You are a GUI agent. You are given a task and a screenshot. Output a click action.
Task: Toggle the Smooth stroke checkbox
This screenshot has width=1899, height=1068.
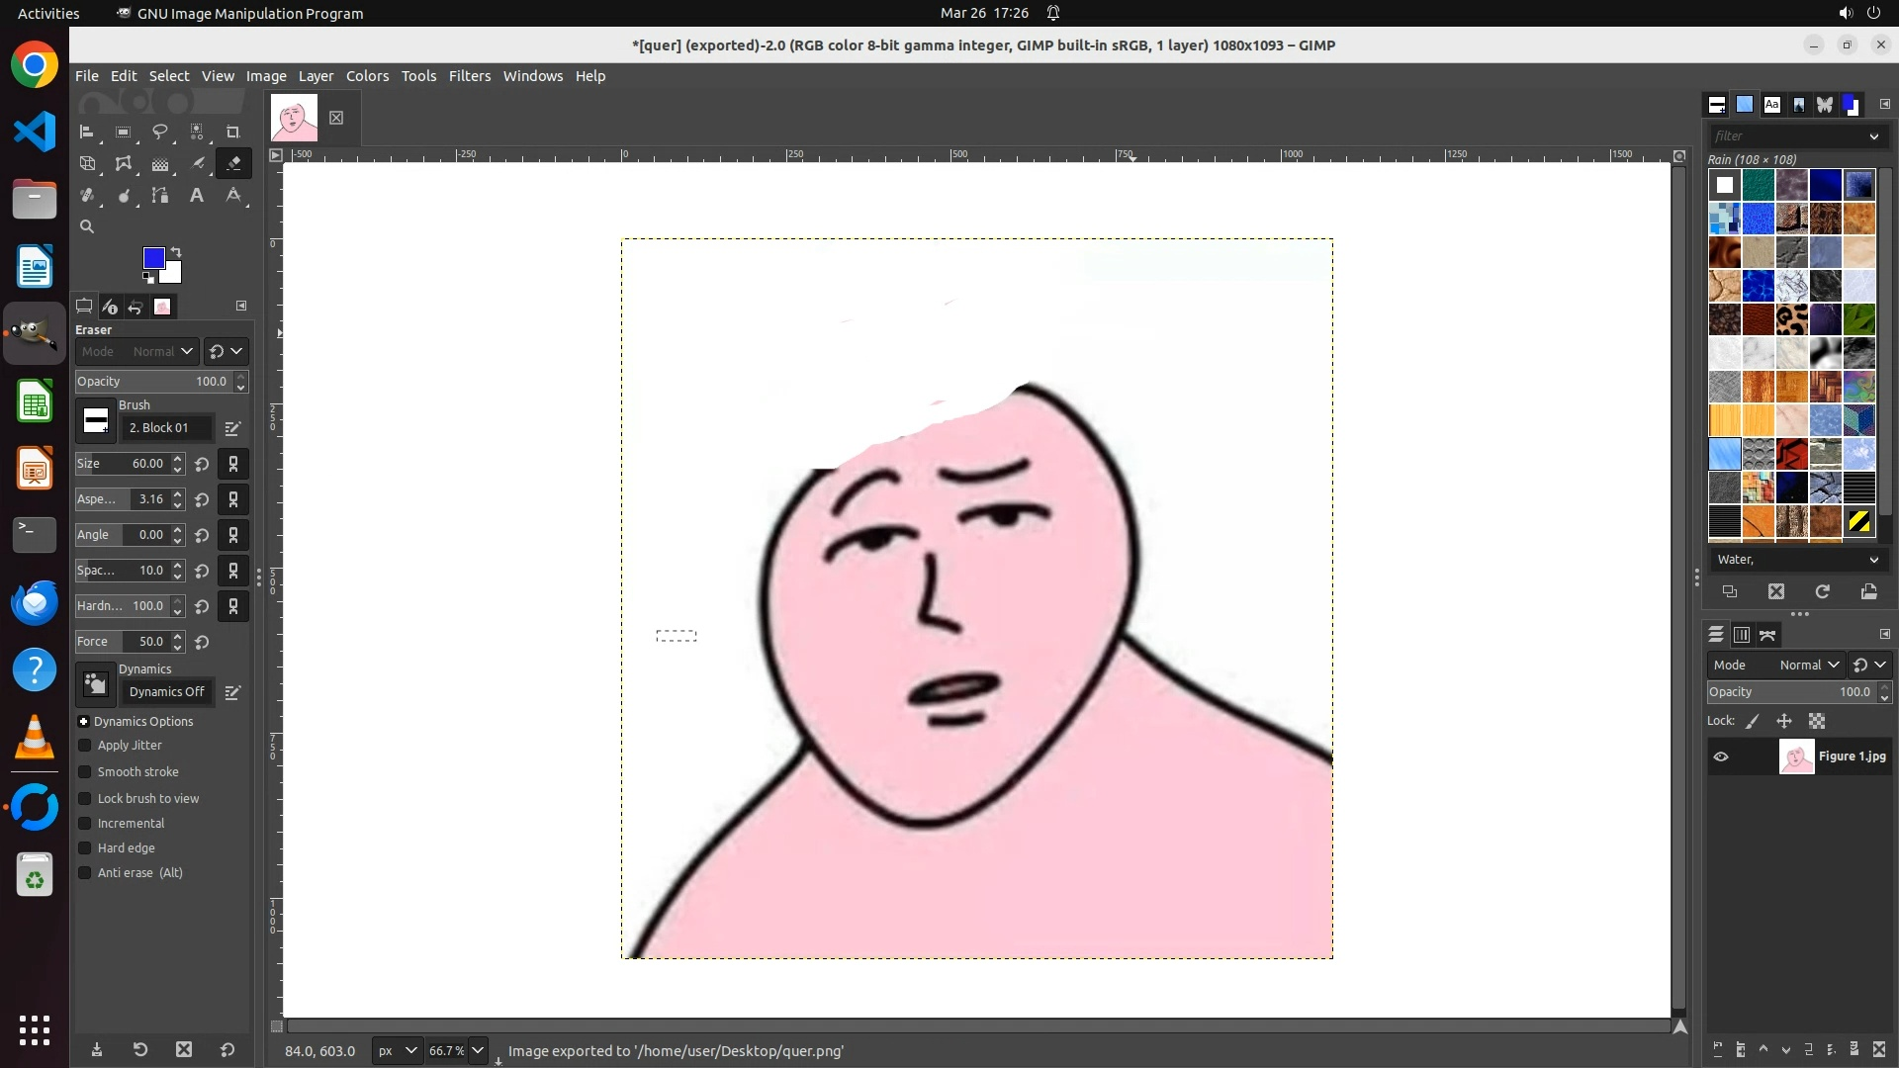click(x=85, y=772)
